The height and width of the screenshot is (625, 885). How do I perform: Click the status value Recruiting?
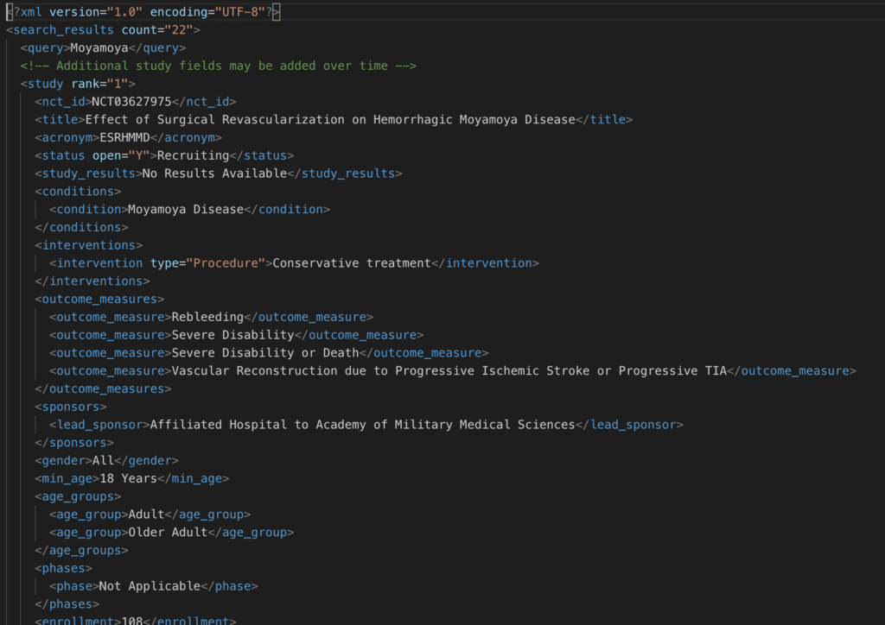193,155
